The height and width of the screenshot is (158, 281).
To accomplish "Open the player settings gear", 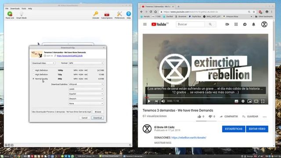I will (243, 101).
